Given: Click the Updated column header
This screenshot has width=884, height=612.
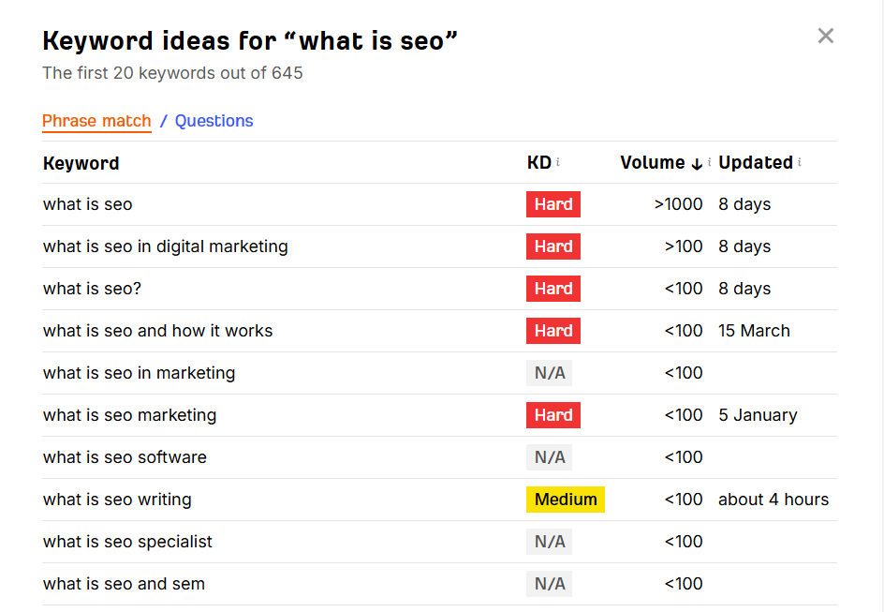Looking at the screenshot, I should click(756, 162).
